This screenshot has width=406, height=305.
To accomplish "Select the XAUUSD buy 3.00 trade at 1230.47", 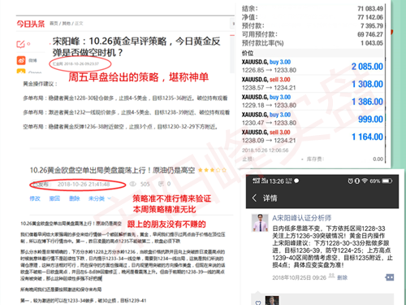I will (312, 119).
